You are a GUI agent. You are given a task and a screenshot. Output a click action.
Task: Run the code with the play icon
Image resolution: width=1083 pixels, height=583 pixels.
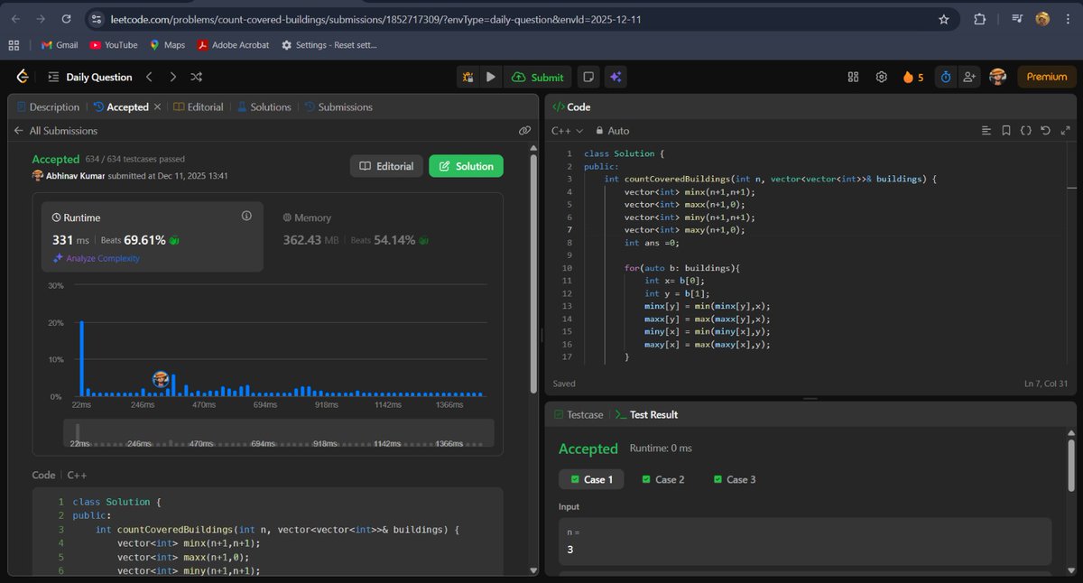(x=488, y=77)
